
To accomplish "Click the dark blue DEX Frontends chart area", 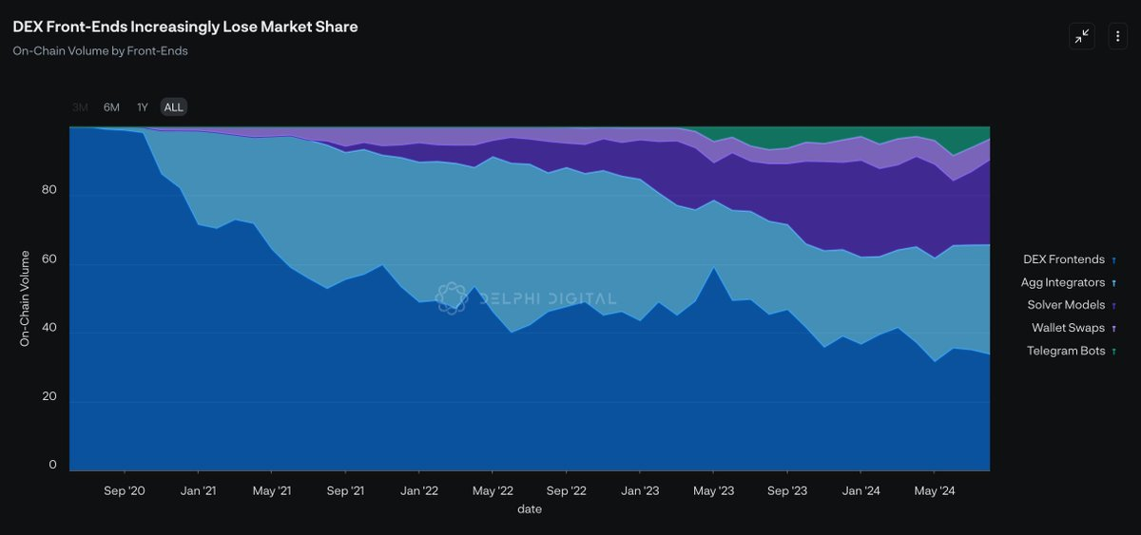I will [285, 399].
